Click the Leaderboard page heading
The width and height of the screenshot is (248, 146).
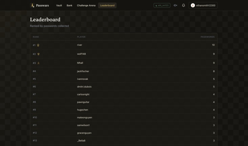45,20
